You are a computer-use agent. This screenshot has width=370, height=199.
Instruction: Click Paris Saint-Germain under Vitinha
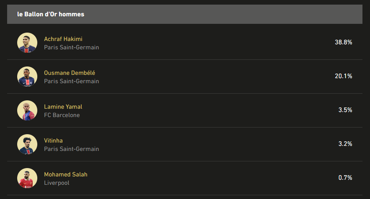72,149
